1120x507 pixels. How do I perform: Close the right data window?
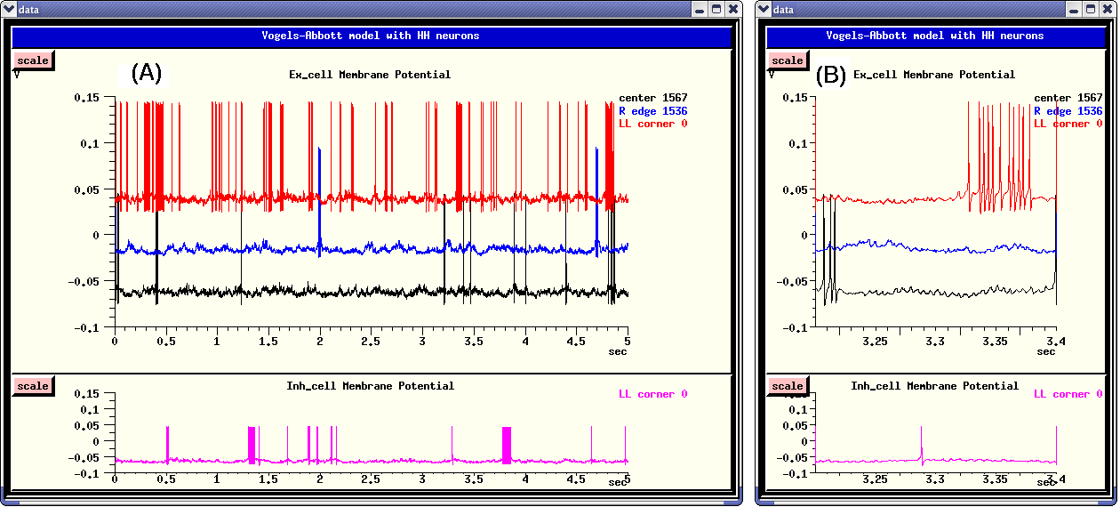1108,9
